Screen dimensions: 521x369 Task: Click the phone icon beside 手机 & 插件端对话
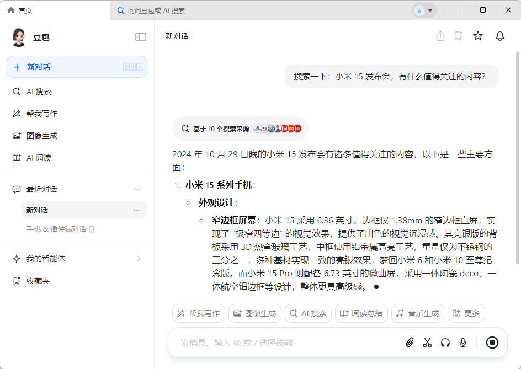click(92, 229)
